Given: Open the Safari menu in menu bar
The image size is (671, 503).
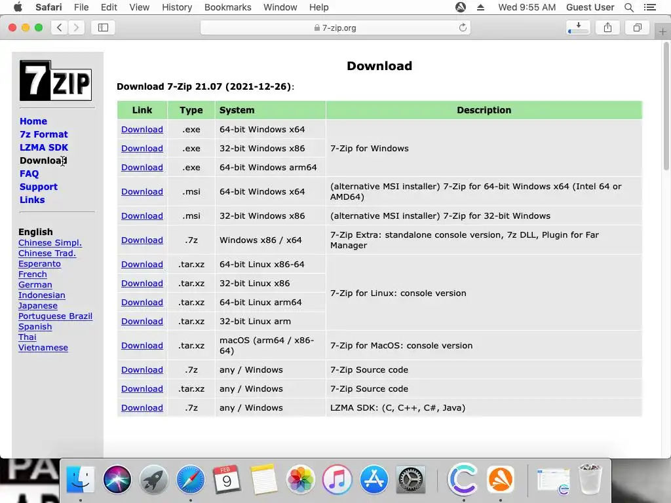Looking at the screenshot, I should [48, 7].
